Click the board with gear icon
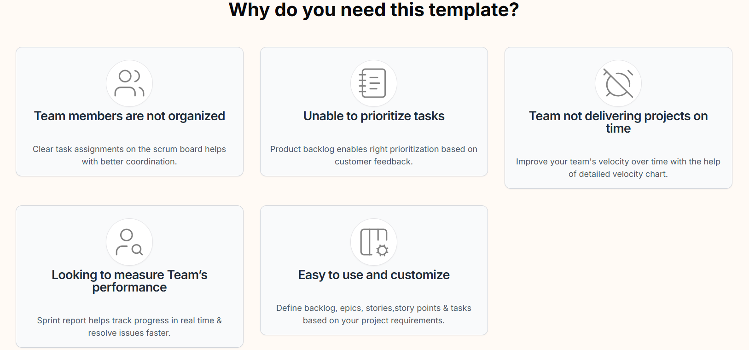749x350 pixels. click(x=373, y=242)
